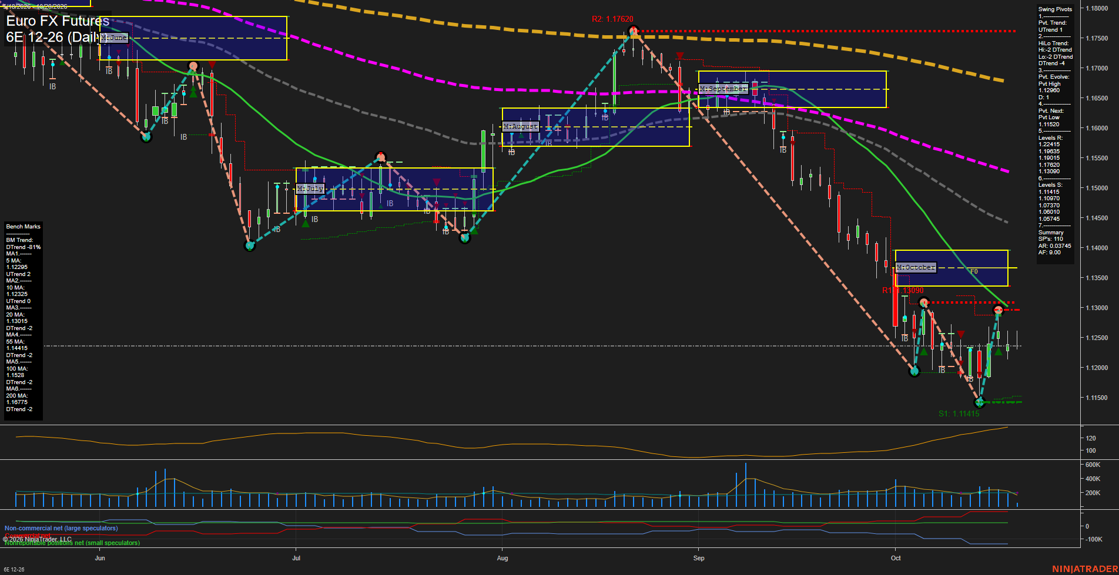
Task: Click the Euro FX Futures chart title
Action: (58, 21)
